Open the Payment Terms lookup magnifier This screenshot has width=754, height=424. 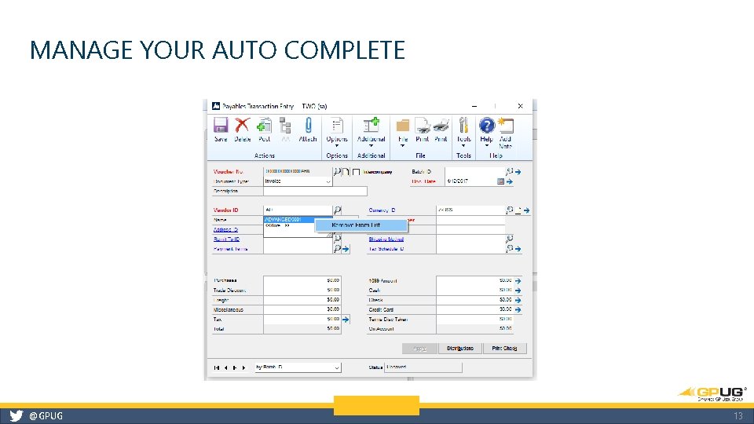(x=337, y=249)
